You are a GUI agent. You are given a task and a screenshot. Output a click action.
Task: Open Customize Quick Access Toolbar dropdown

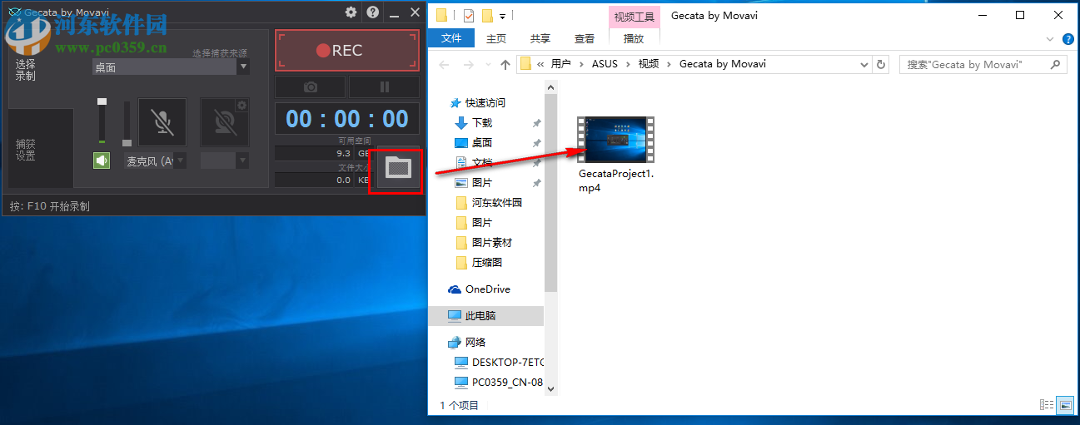pos(503,16)
